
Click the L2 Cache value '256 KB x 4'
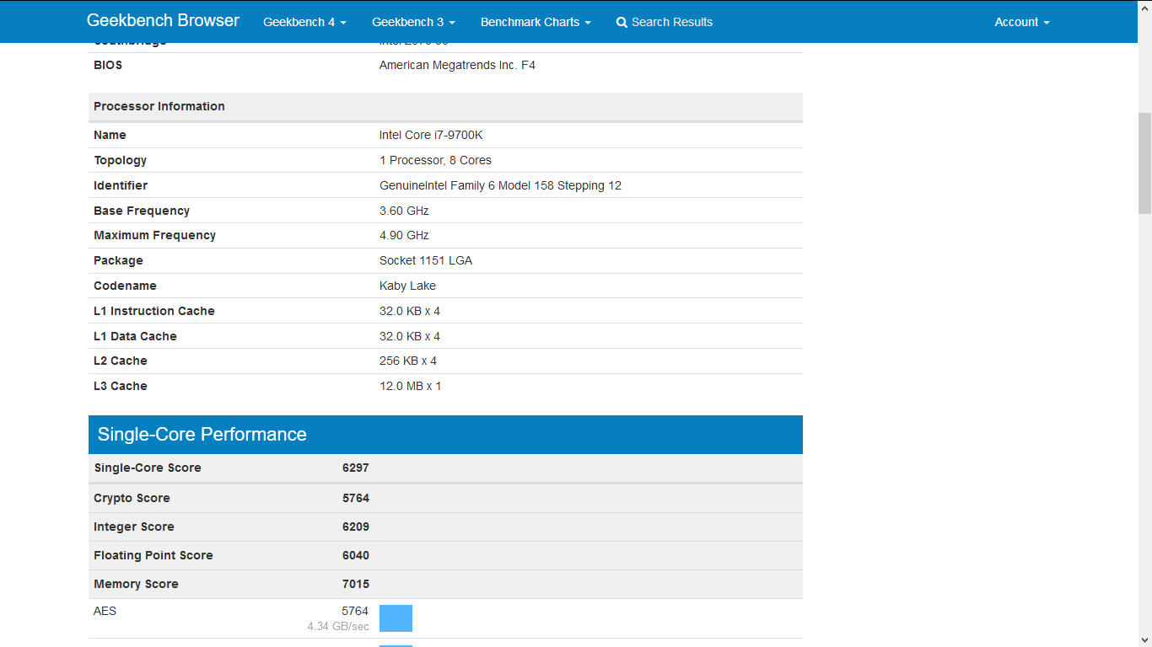tap(408, 361)
